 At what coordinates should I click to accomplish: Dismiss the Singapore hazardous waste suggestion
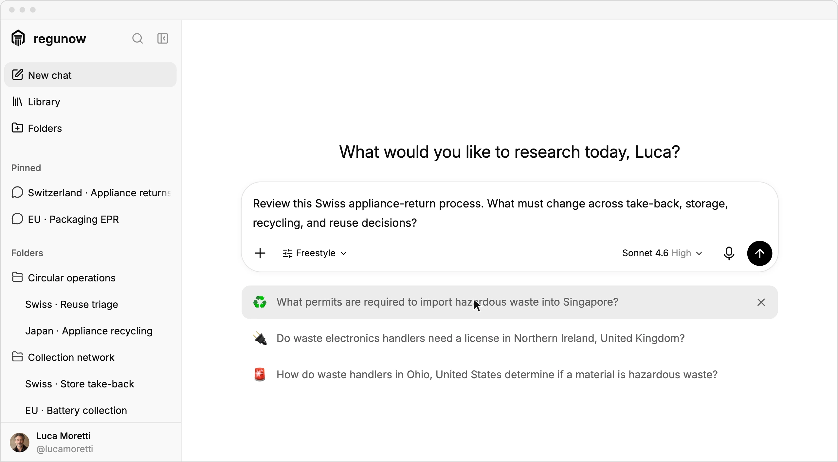[x=761, y=302]
